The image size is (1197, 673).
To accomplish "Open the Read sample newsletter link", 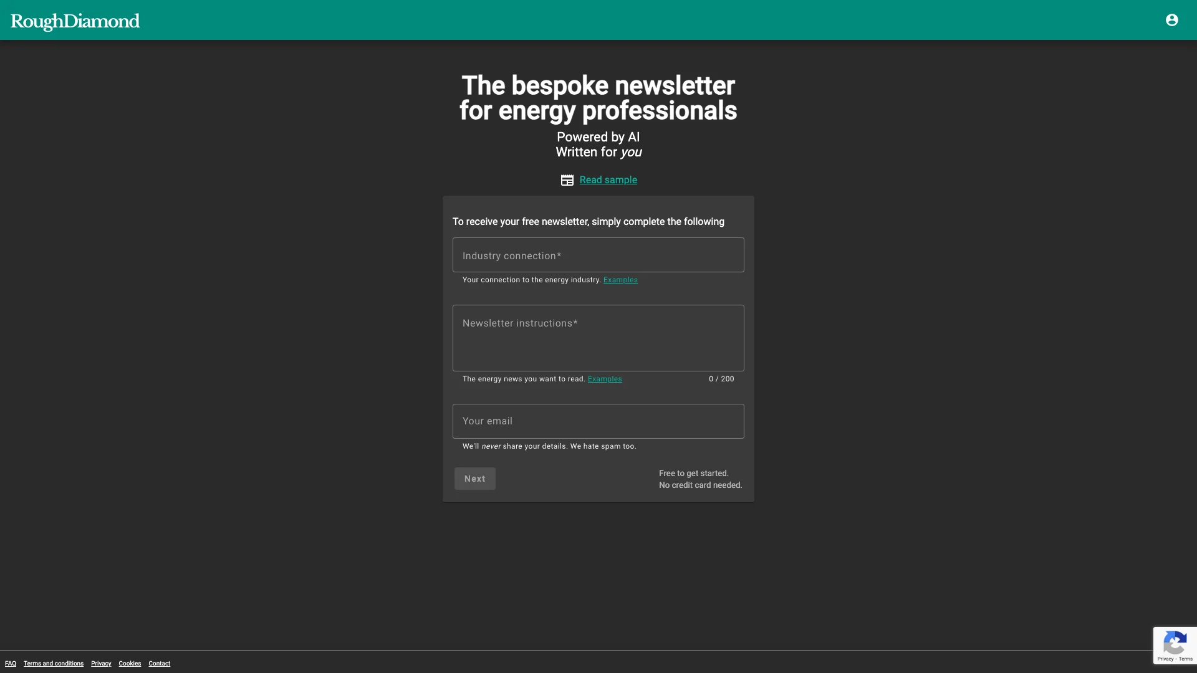I will pos(608,180).
